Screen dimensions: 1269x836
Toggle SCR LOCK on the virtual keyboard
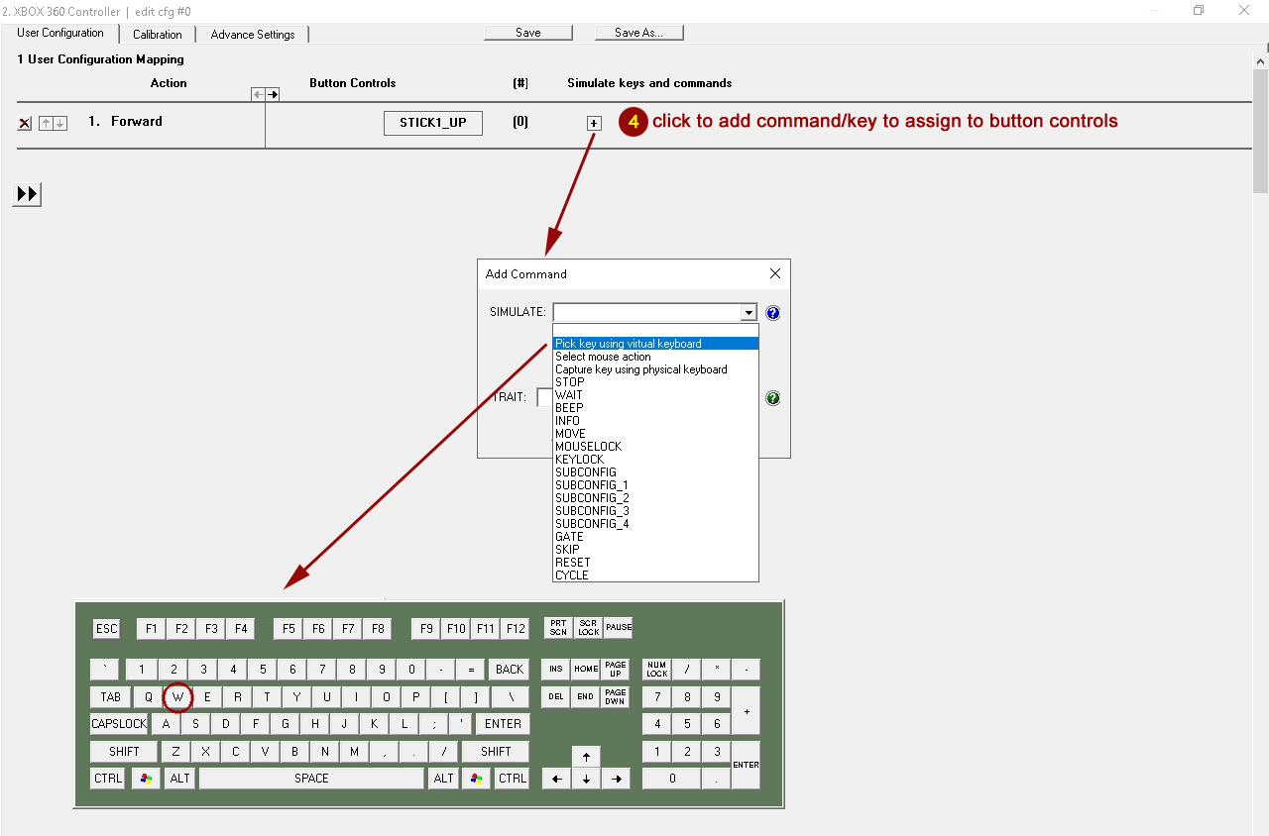coord(589,628)
